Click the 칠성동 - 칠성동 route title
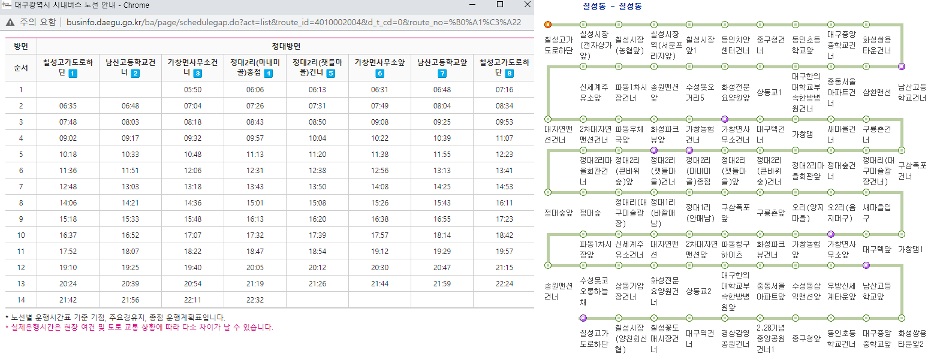The height and width of the screenshot is (360, 931). tap(613, 6)
